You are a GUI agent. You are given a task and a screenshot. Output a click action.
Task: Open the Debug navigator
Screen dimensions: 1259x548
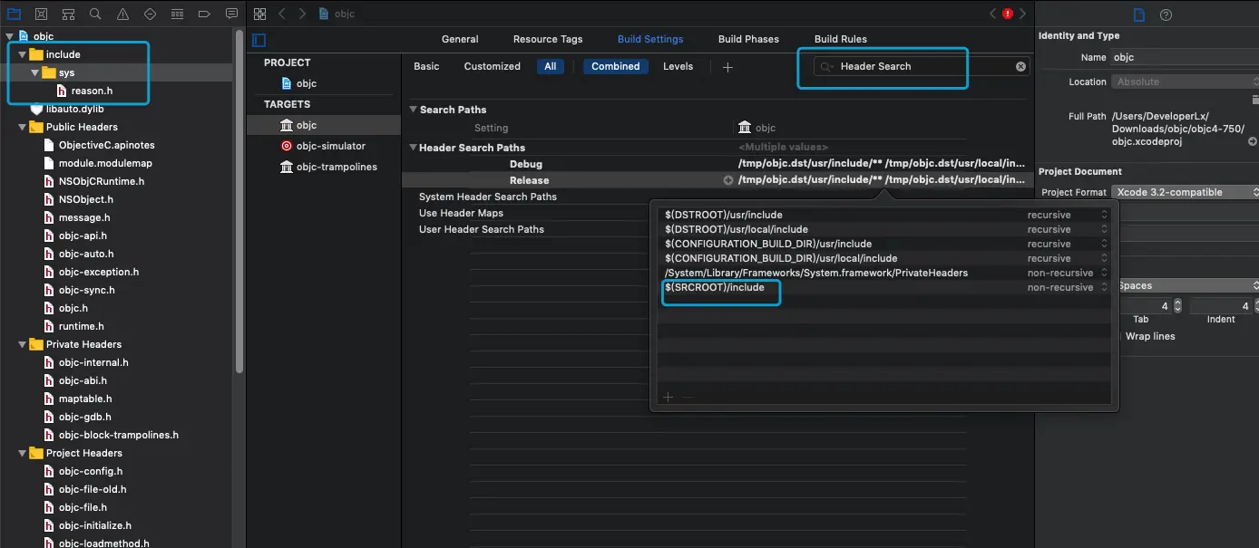click(x=177, y=14)
